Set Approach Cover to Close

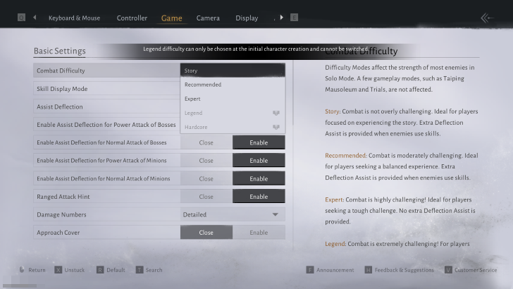tap(206, 233)
